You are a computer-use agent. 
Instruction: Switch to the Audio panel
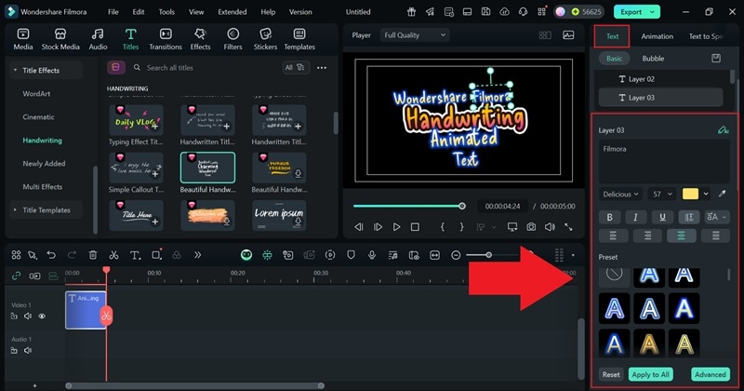click(98, 39)
